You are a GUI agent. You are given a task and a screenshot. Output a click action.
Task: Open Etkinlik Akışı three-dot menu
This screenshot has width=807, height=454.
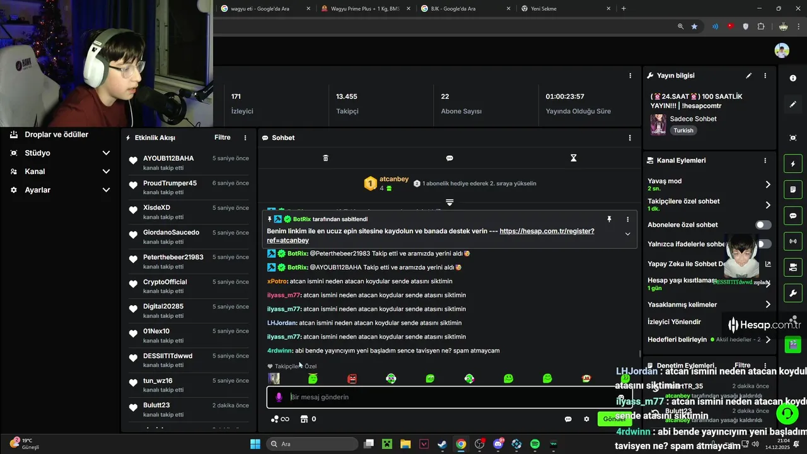click(x=245, y=138)
